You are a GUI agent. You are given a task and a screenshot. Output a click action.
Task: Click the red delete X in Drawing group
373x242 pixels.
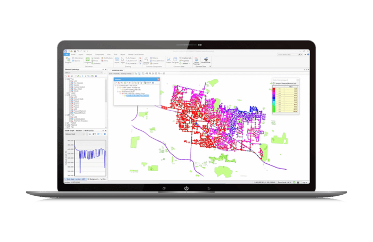(140, 58)
